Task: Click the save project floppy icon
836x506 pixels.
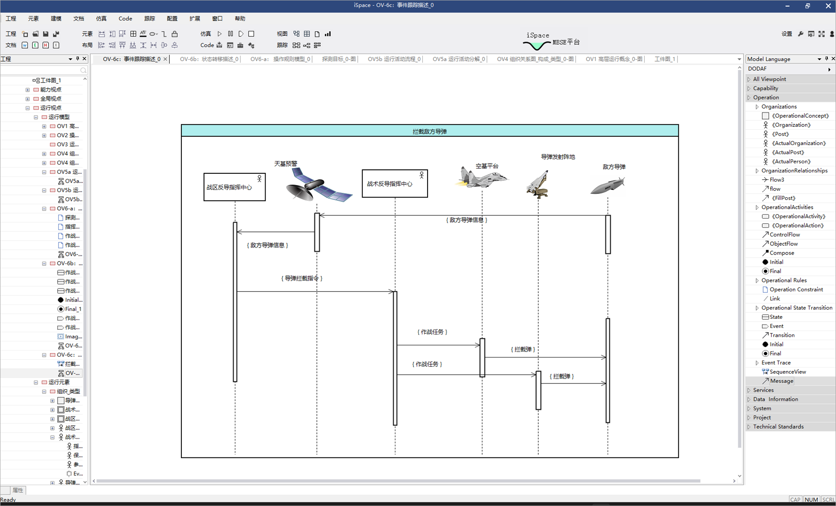Action: [x=46, y=34]
